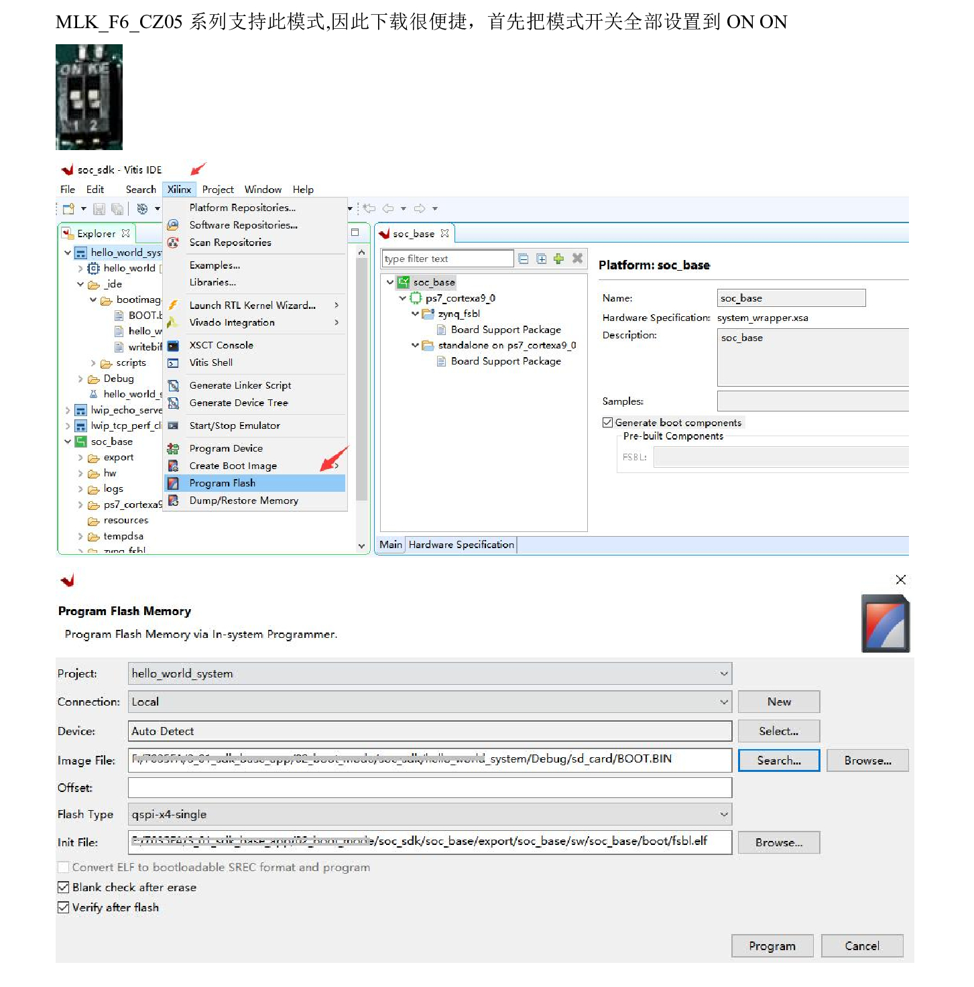Screen dimensions: 974x987
Task: Click the New connection button
Action: 779,702
